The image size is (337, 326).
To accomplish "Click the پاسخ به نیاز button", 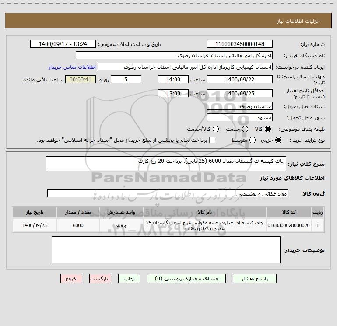I will tap(255, 279).
